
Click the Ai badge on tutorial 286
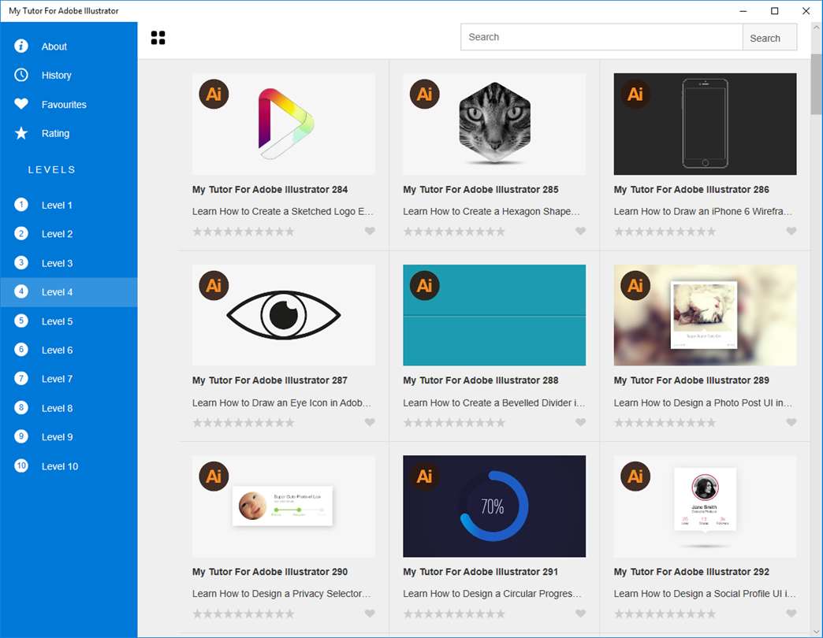[x=635, y=95]
